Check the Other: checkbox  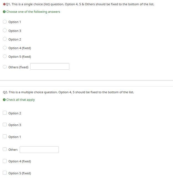click(5, 149)
